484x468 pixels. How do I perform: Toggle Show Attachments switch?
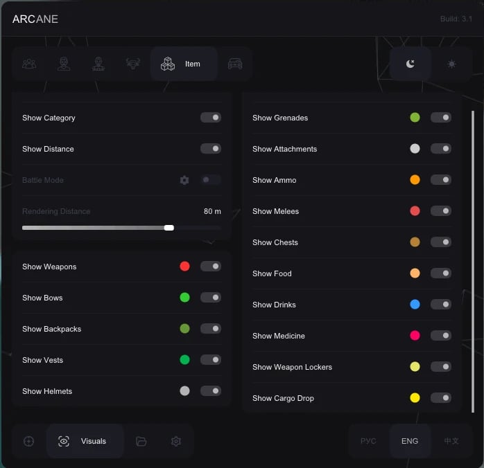point(441,149)
